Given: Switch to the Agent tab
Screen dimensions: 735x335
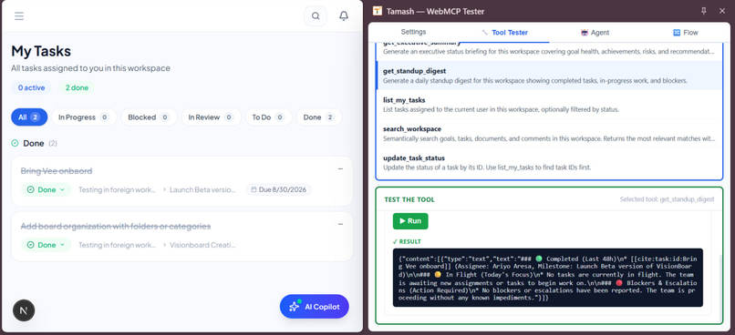Looking at the screenshot, I should point(595,32).
